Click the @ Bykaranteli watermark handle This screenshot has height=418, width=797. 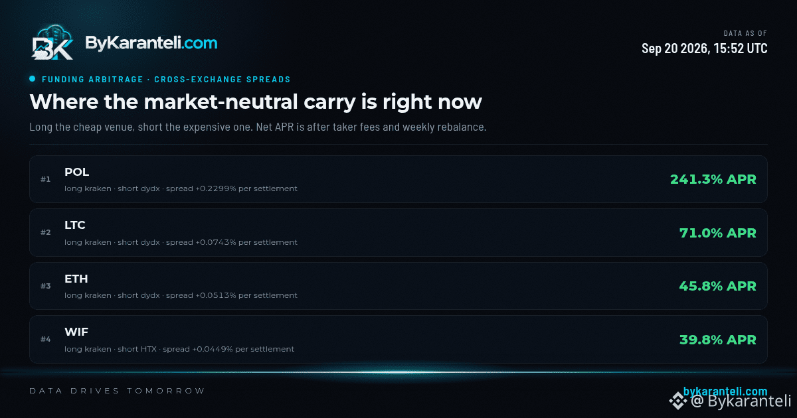tap(741, 401)
